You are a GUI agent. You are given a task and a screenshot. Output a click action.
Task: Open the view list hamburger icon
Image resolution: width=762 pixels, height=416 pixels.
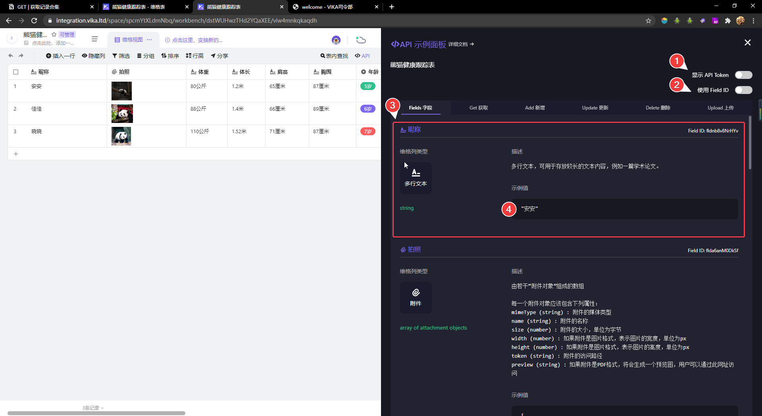tap(94, 39)
